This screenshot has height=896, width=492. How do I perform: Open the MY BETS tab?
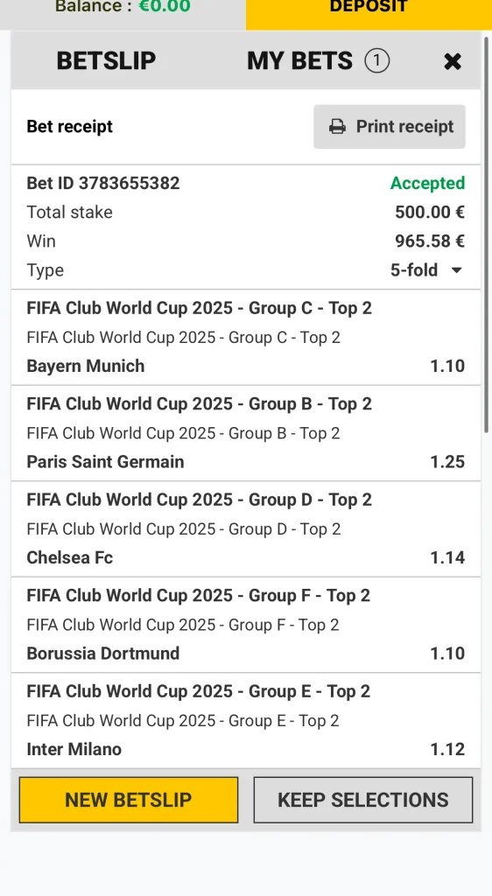tap(300, 60)
